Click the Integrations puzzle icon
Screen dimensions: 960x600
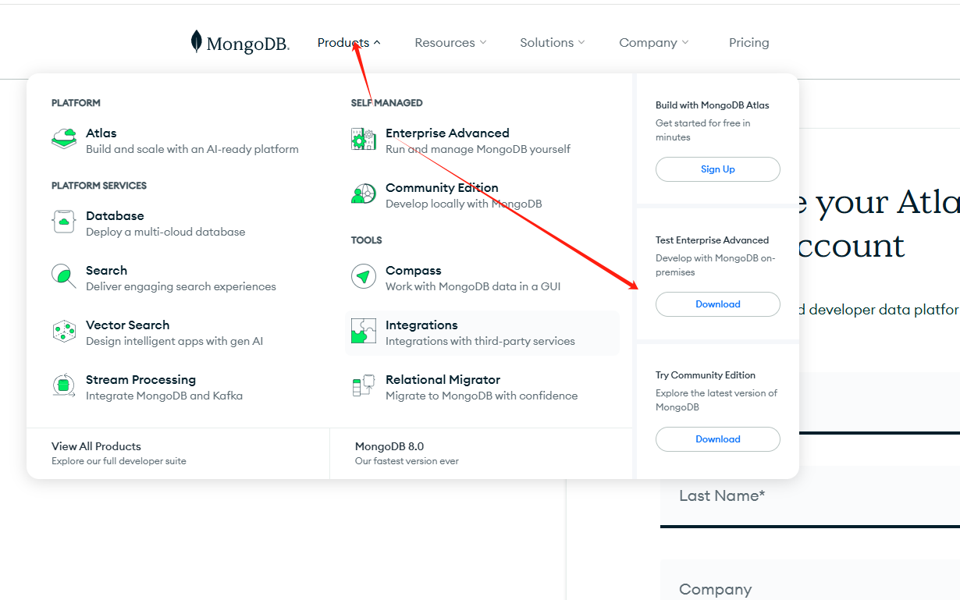click(364, 331)
